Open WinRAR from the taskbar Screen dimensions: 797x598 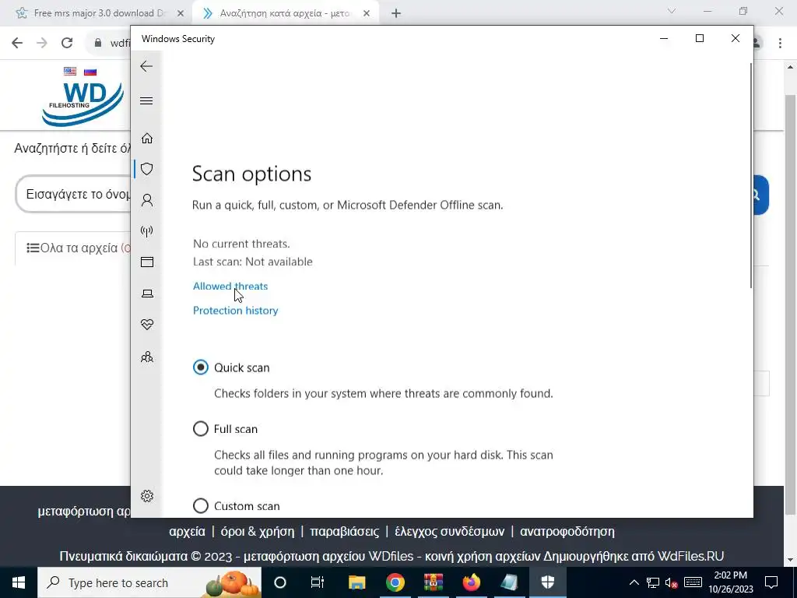(x=433, y=582)
